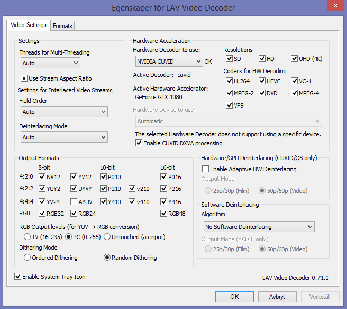This screenshot has width=347, height=309.
Task: Select YADIF 50p/60p (Video) output mode
Action: [262, 249]
